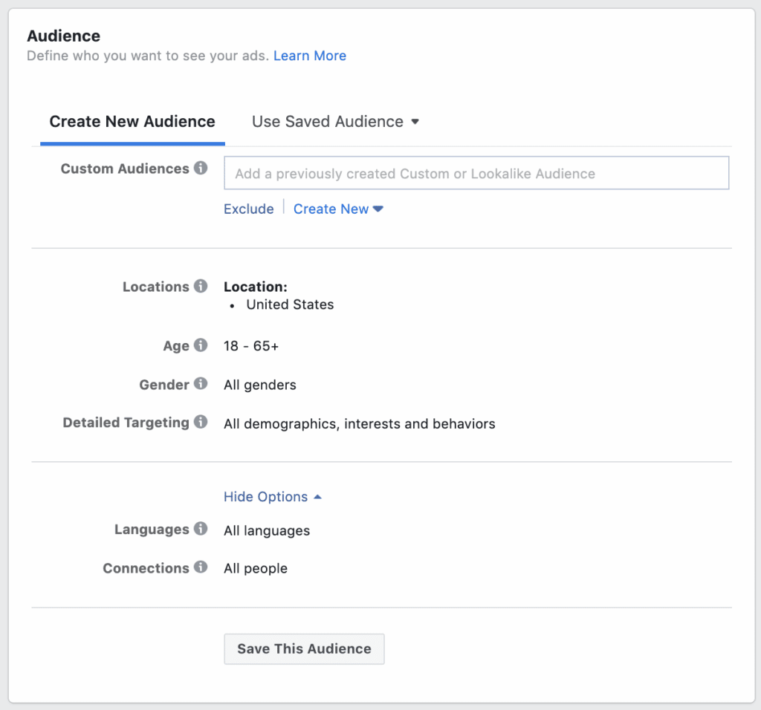Select the Use Saved Audience tab
Screen dimensions: 761x710
tap(335, 121)
